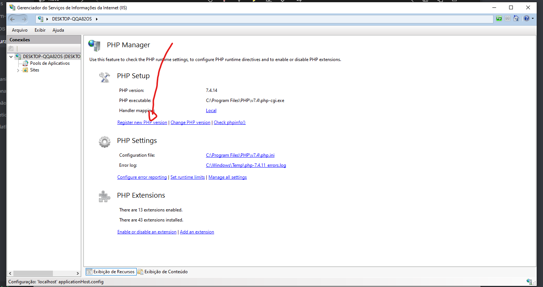Expand arrow after DESKTOP-QQA82OS in address bar
The image size is (543, 287).
[x=97, y=19]
